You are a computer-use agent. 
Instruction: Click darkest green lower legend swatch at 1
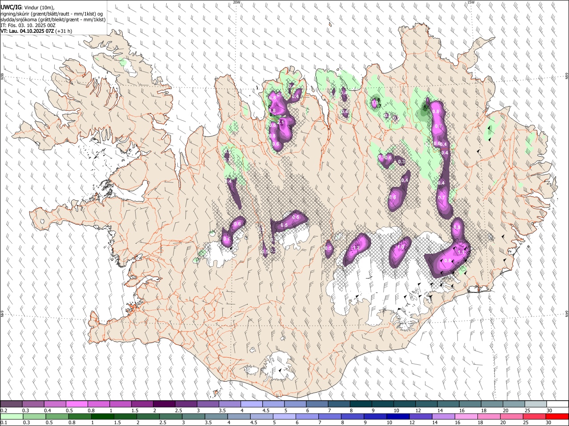point(103,416)
